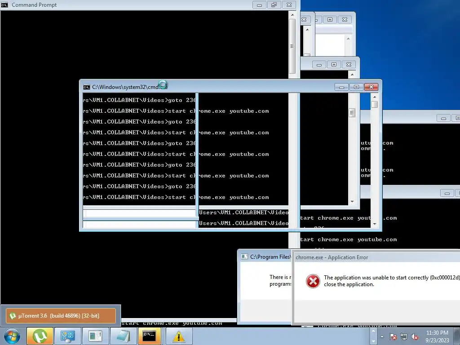Close the Command Prompt window
This screenshot has width=460, height=345.
pos(289,5)
